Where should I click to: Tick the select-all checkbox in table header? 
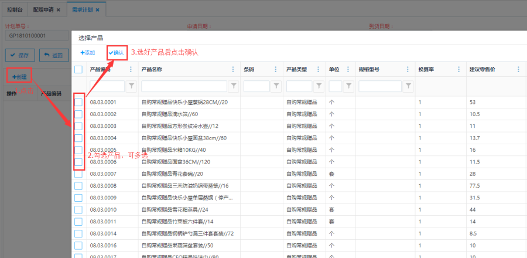(x=78, y=70)
